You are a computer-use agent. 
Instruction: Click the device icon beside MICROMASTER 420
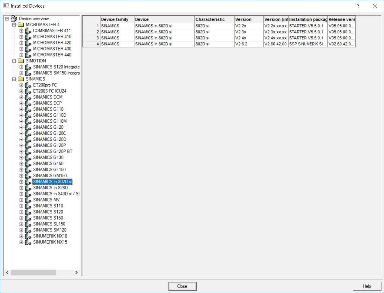pyautogui.click(x=28, y=43)
